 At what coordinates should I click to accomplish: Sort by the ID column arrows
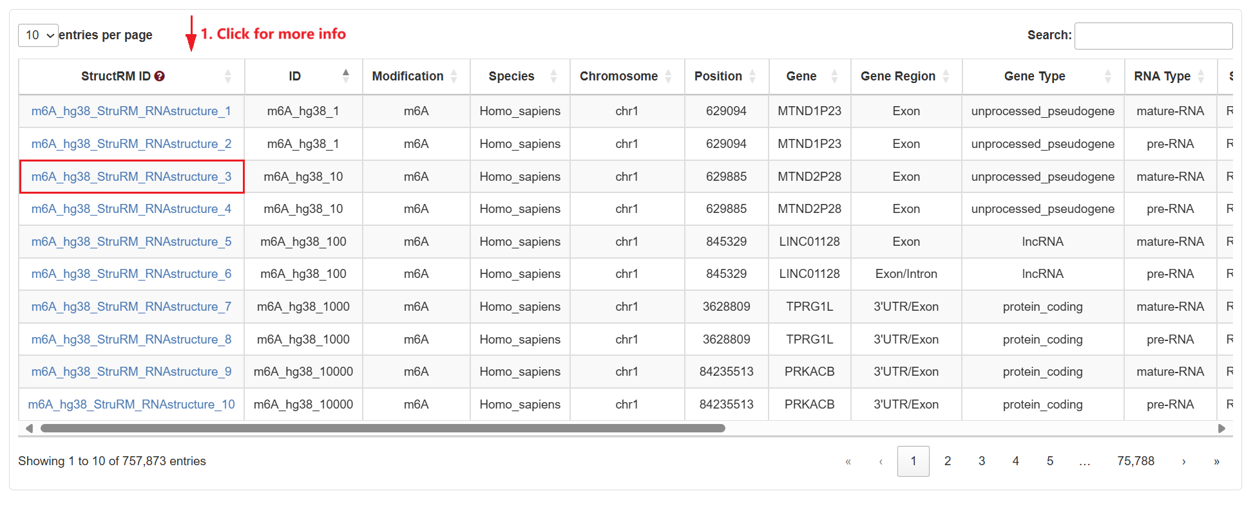pos(346,76)
